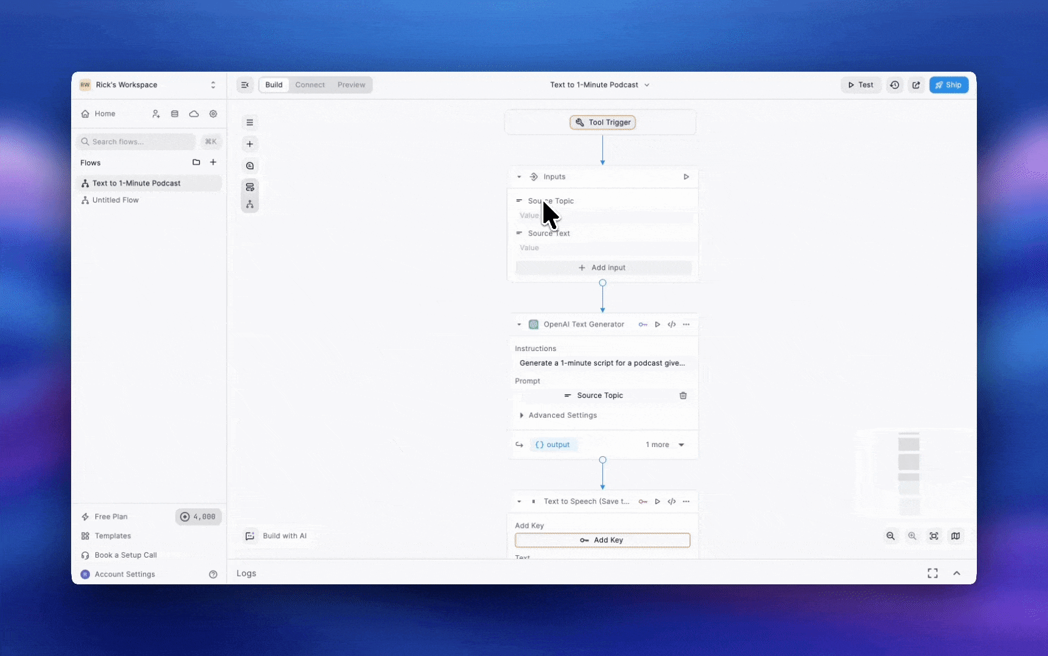Image resolution: width=1048 pixels, height=656 pixels.
Task: Go to Home in sidebar
Action: click(98, 114)
